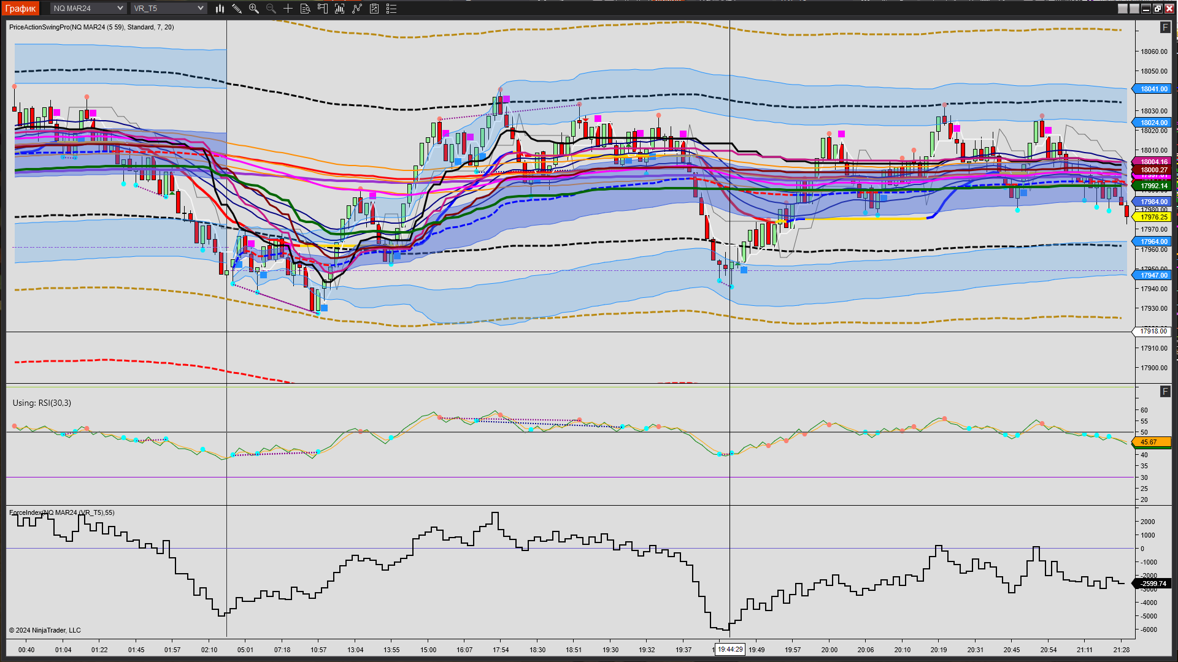Click the 17930.00 price axis label
This screenshot has height=662, width=1178.
point(1154,309)
